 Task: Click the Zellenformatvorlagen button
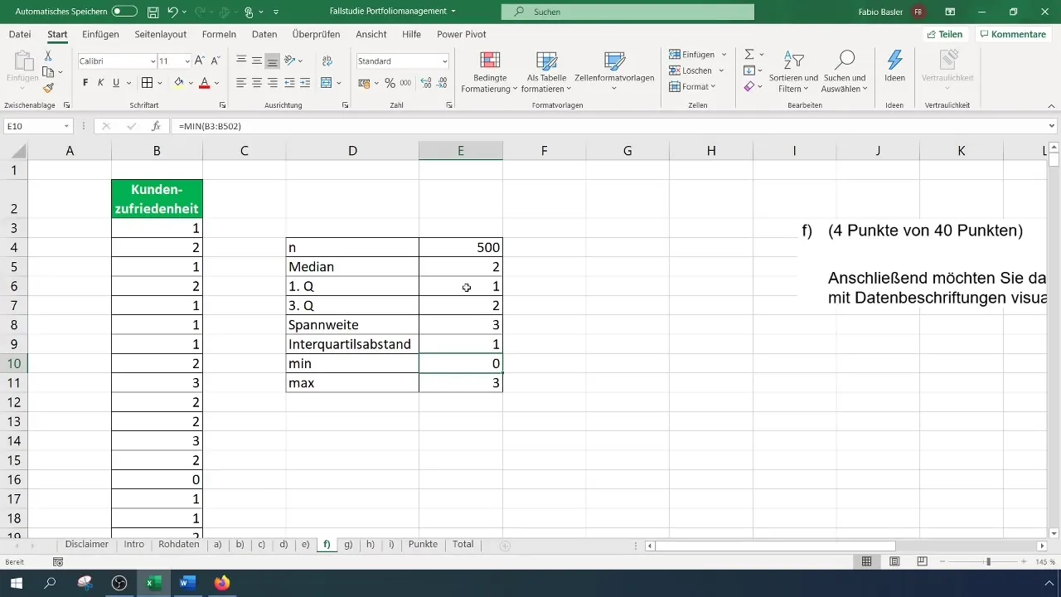pos(614,72)
